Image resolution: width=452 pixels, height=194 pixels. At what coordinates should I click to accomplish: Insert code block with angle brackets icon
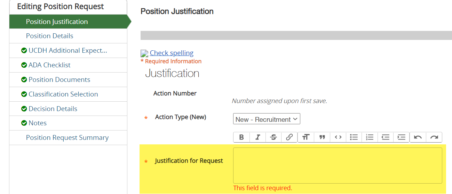[338, 137]
